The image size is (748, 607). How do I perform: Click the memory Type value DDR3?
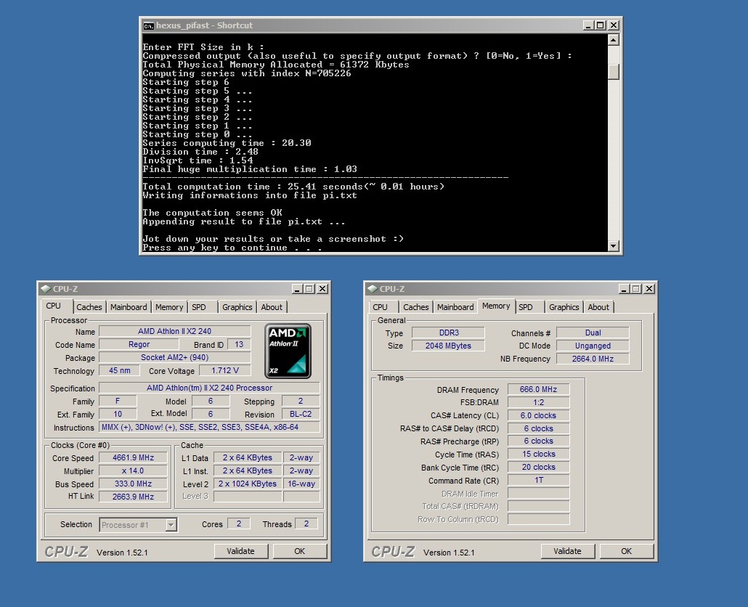point(448,333)
